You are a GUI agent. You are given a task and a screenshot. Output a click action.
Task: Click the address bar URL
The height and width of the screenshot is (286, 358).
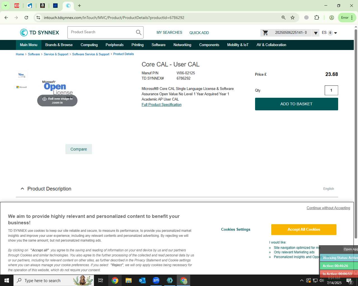(x=114, y=18)
